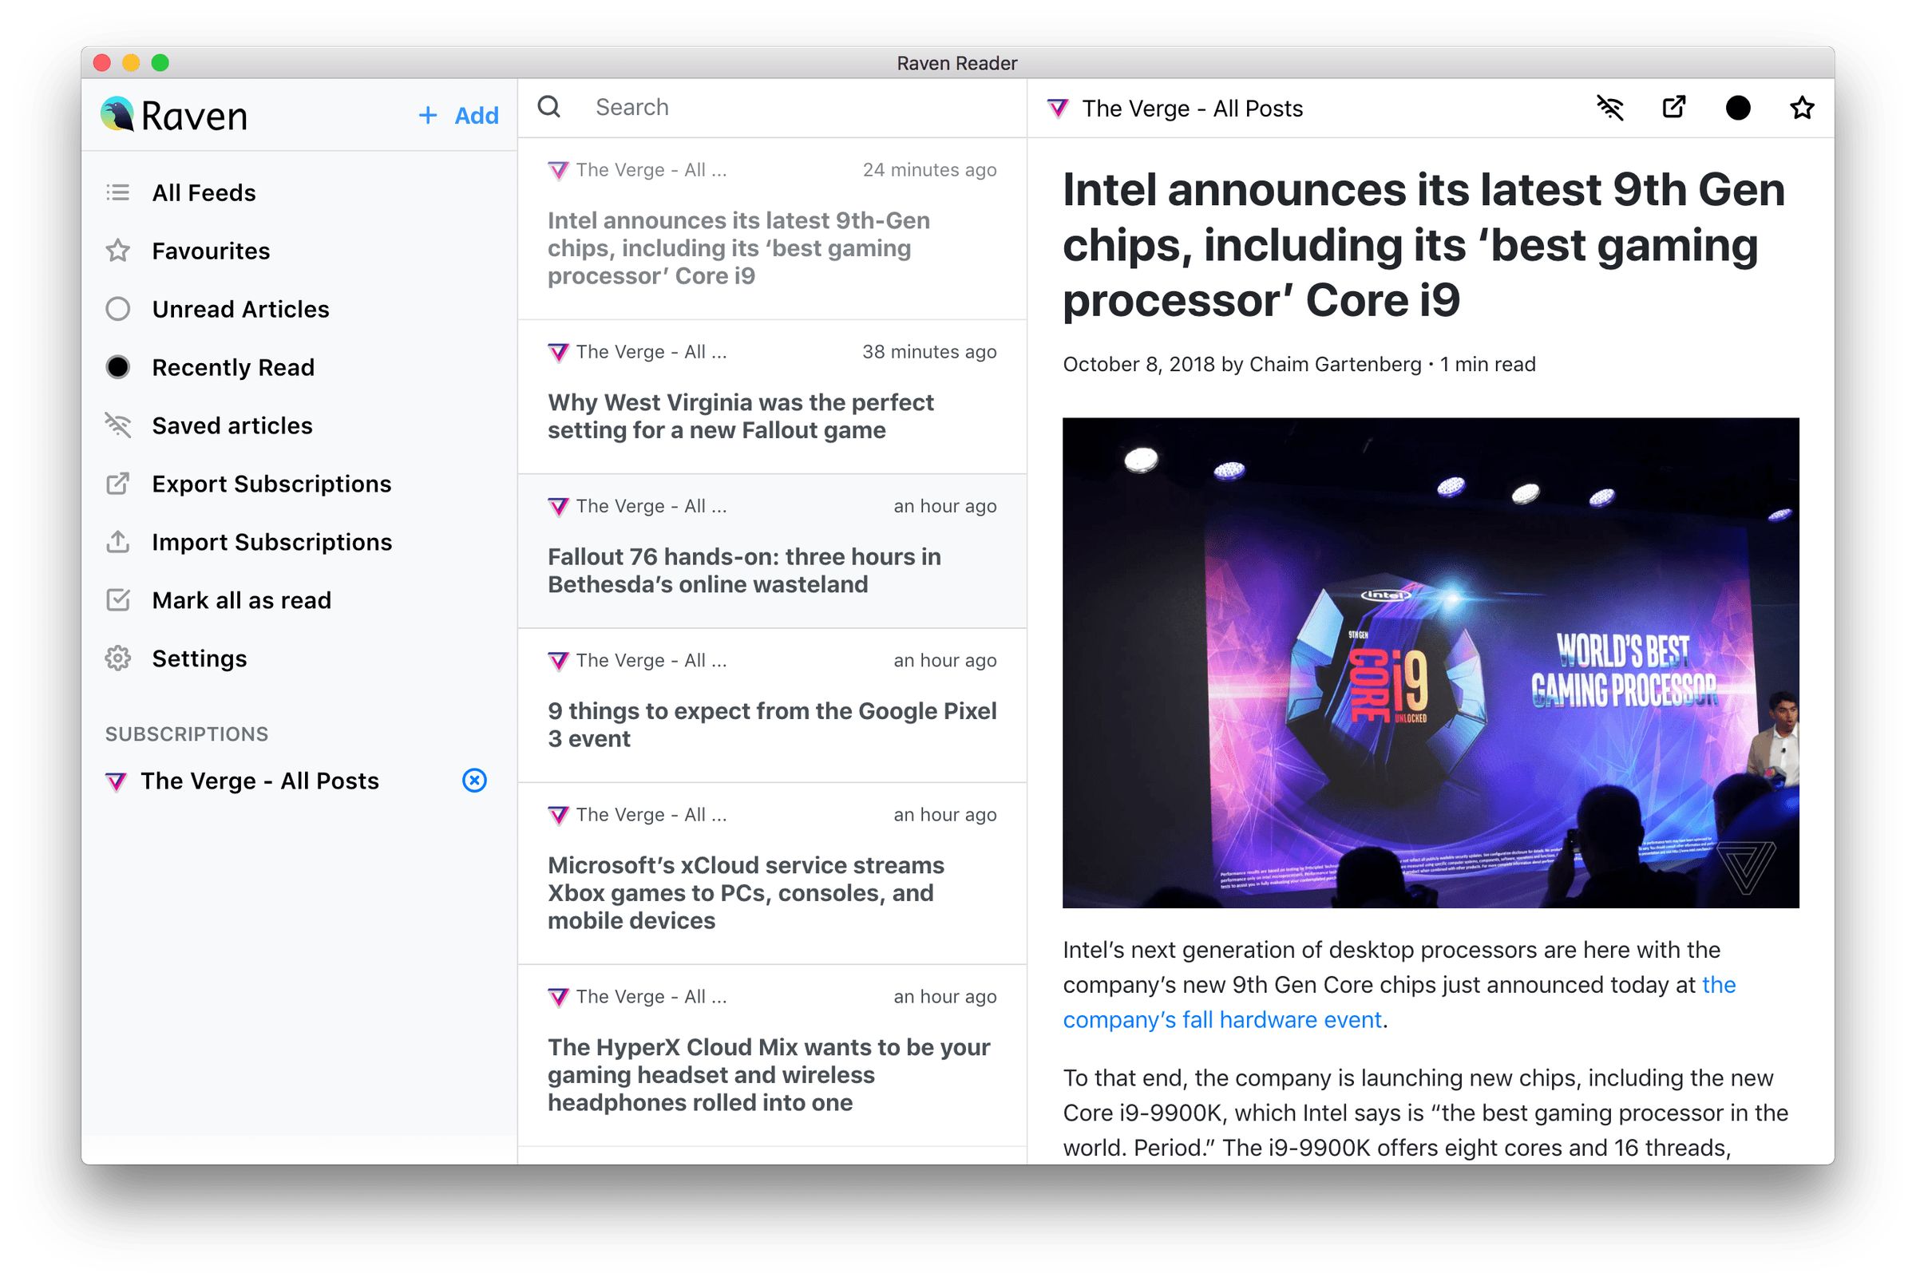
Task: Open the Saved articles section
Action: pos(232,425)
